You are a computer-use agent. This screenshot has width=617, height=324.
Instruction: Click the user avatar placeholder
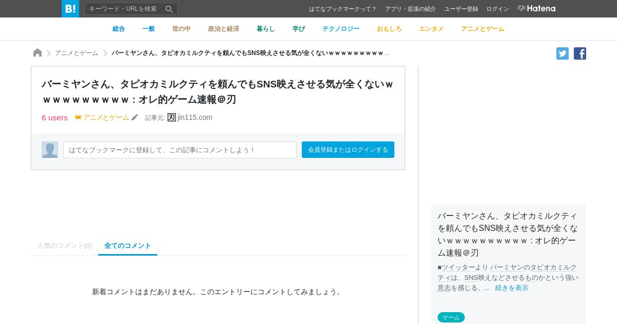(50, 150)
